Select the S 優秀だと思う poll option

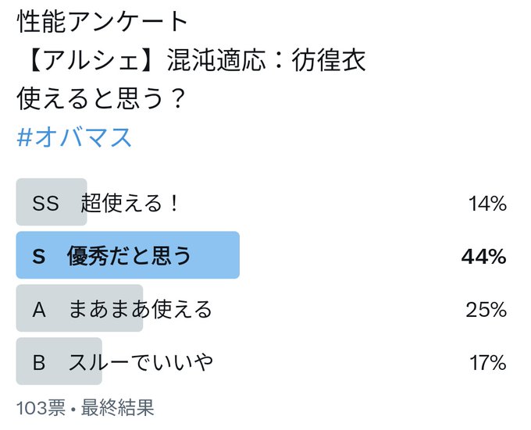pyautogui.click(x=262, y=255)
